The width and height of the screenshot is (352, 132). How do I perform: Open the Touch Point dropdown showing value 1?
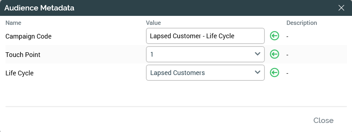click(x=205, y=54)
